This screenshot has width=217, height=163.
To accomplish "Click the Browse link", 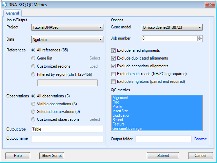I will click(x=200, y=139).
